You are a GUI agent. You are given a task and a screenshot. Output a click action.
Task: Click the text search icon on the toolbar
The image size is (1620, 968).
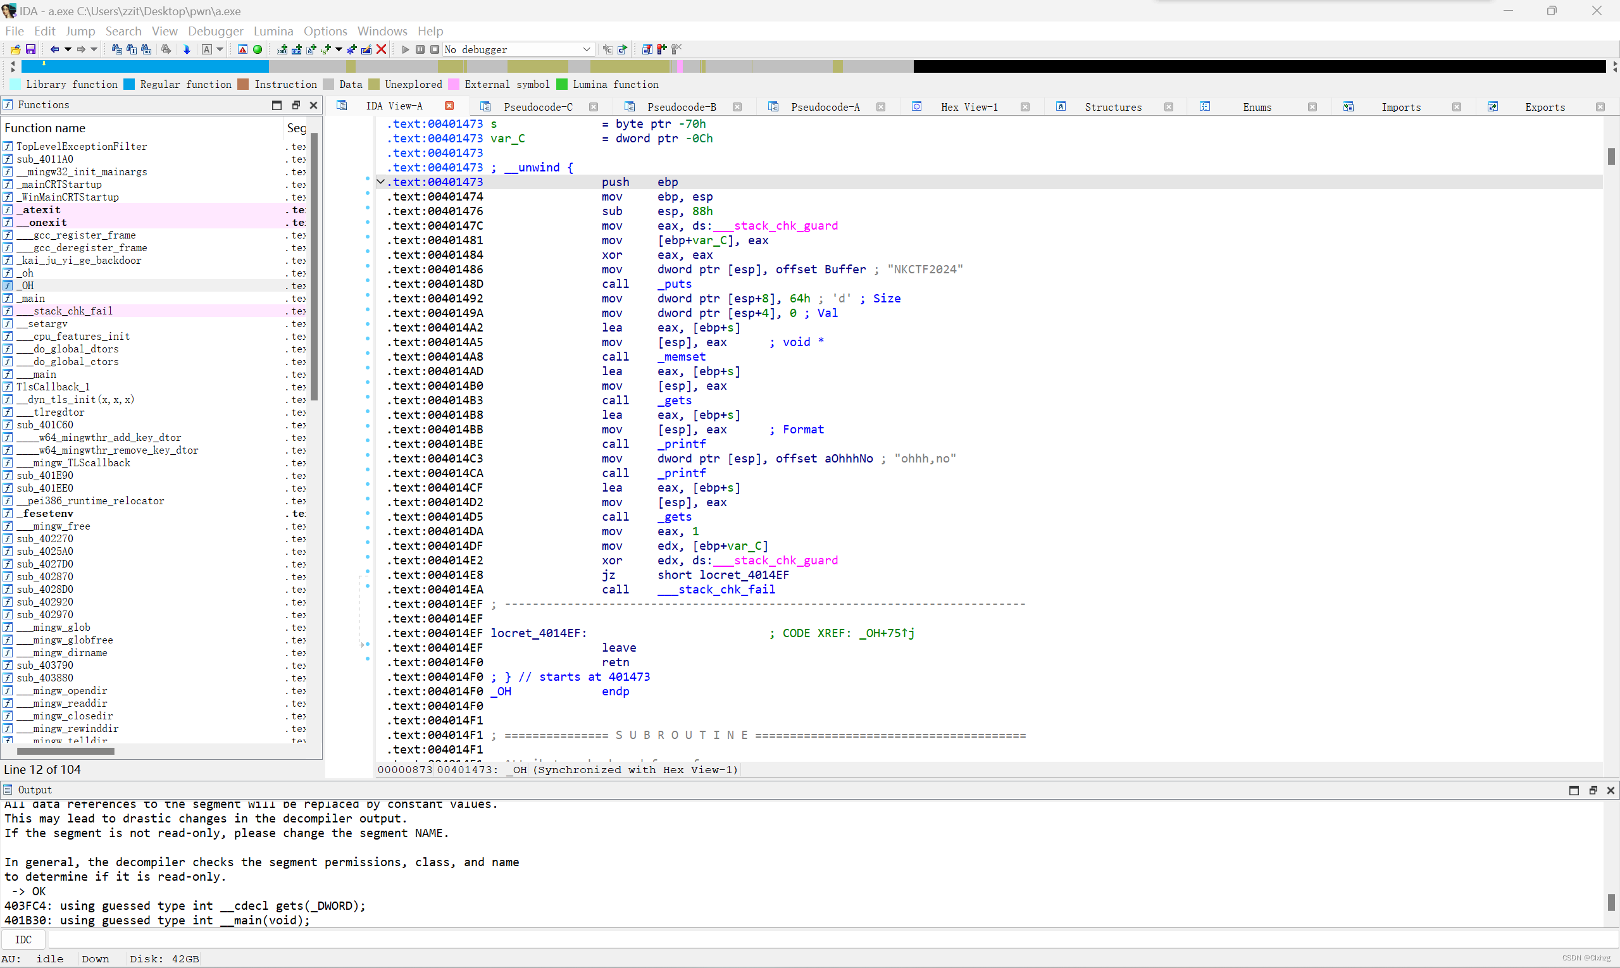pos(132,49)
